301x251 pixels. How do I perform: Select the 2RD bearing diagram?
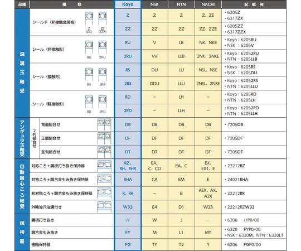pos(103,102)
